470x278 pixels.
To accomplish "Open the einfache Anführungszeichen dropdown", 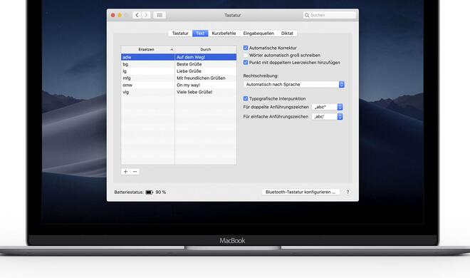I will coord(328,117).
